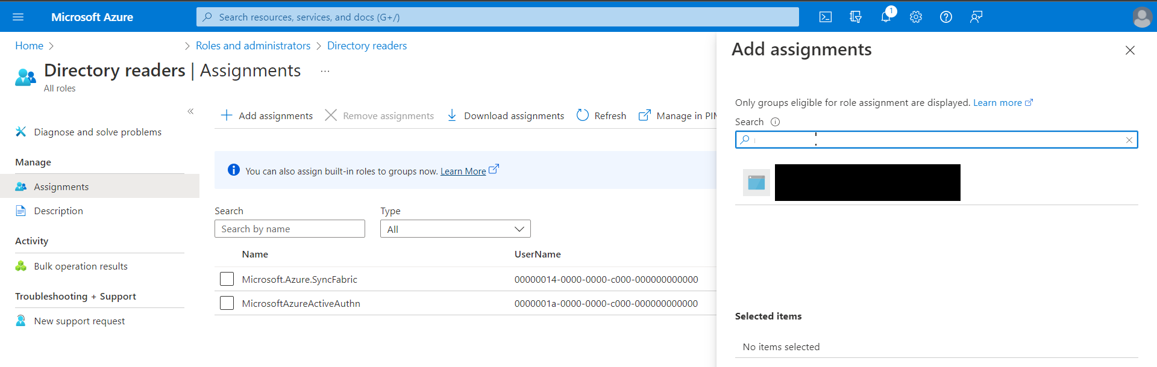
Task: Close the Add assignments panel
Action: pos(1130,51)
